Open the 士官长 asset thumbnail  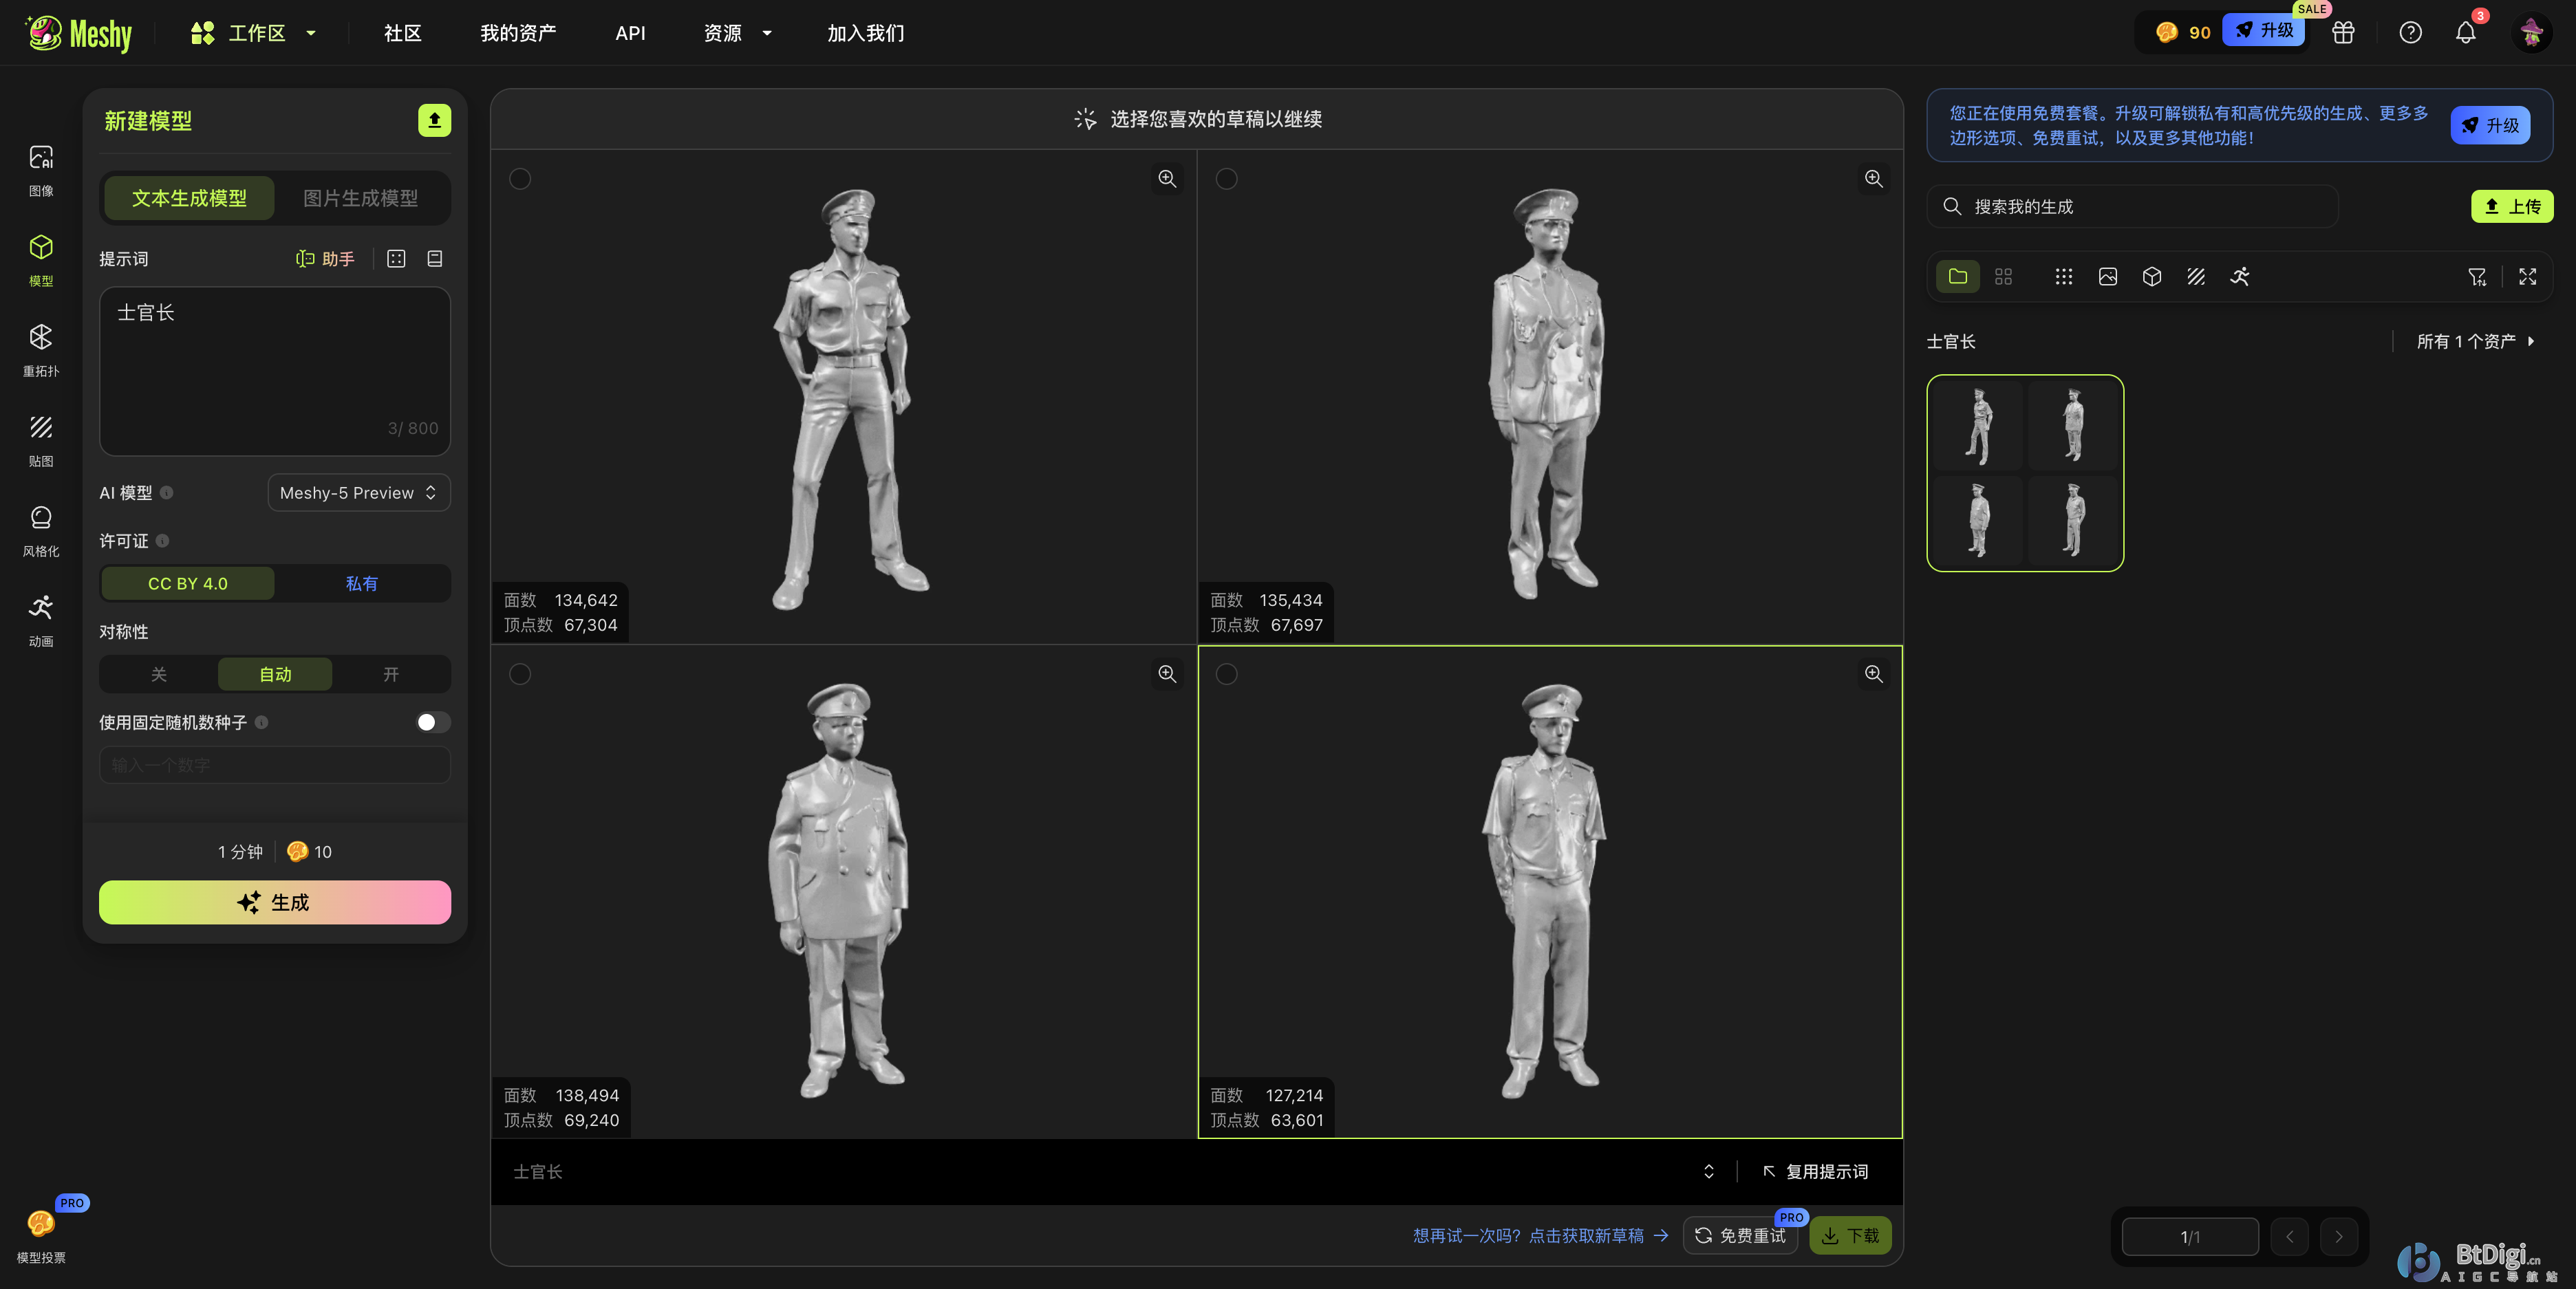click(2025, 473)
